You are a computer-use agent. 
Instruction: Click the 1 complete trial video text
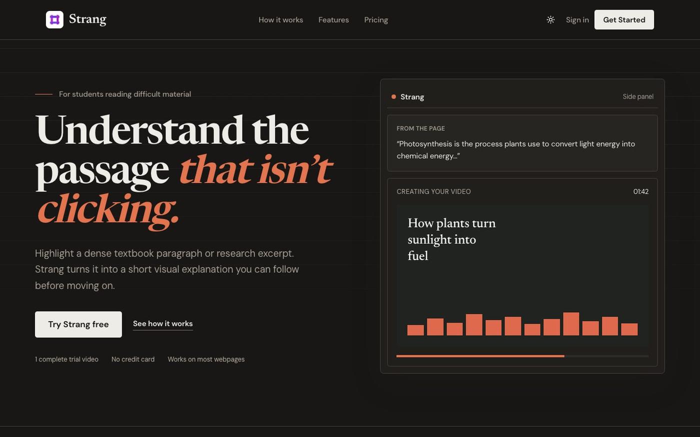66,359
